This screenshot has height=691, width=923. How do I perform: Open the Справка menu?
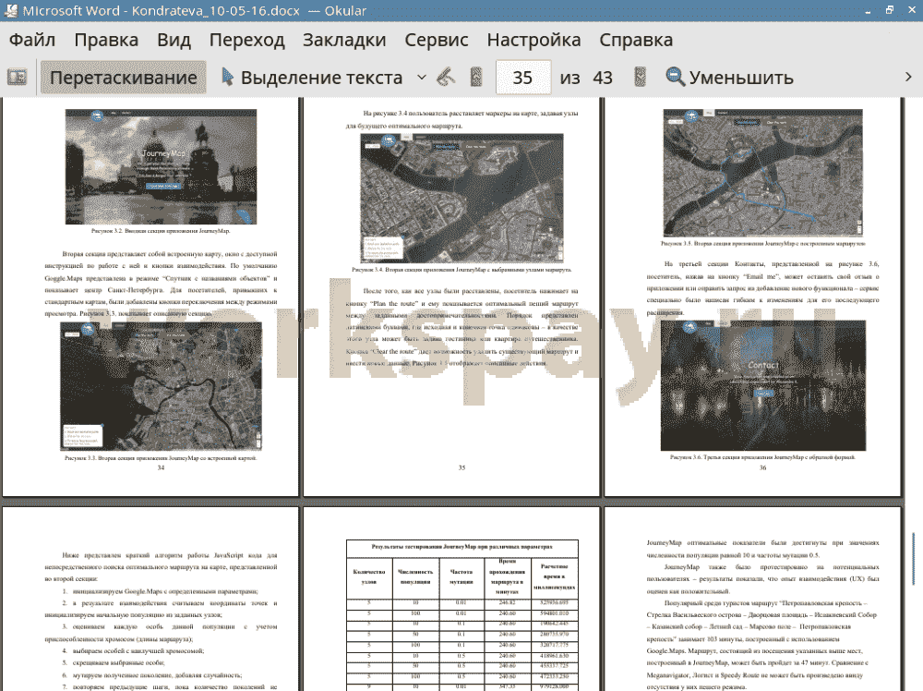click(636, 40)
